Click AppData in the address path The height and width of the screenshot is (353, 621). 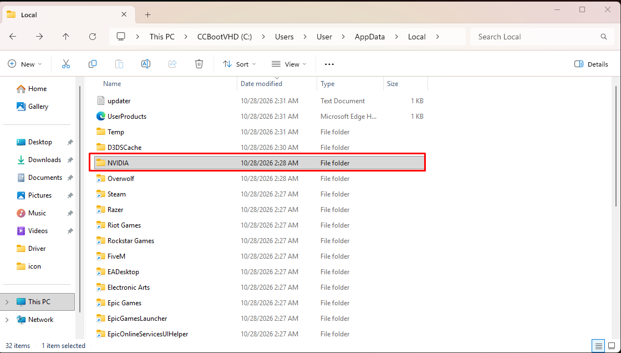(x=369, y=37)
